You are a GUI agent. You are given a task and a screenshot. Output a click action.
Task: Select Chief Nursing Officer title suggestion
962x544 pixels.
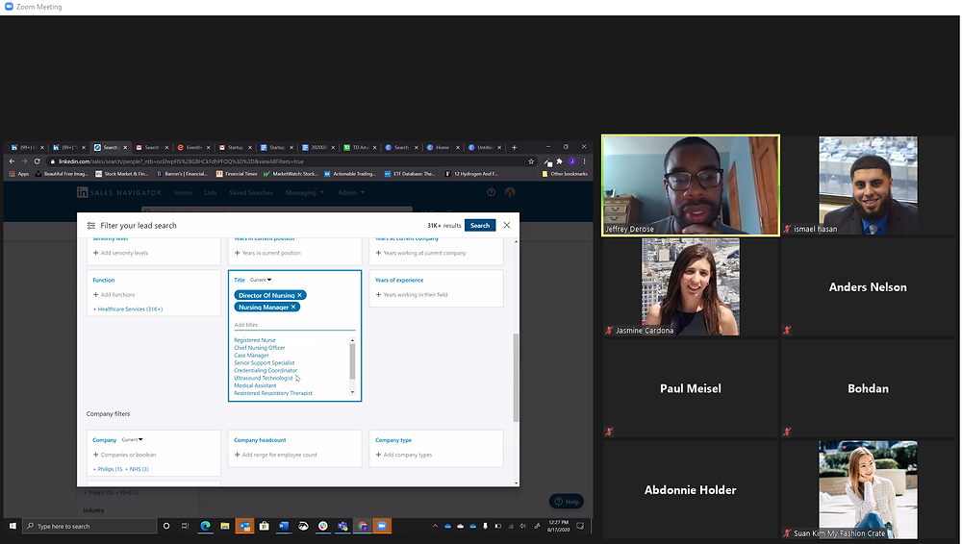click(x=260, y=348)
